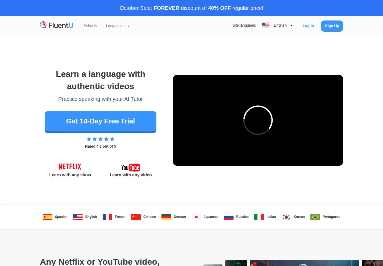
Task: Click the Sign Up button
Action: point(332,26)
